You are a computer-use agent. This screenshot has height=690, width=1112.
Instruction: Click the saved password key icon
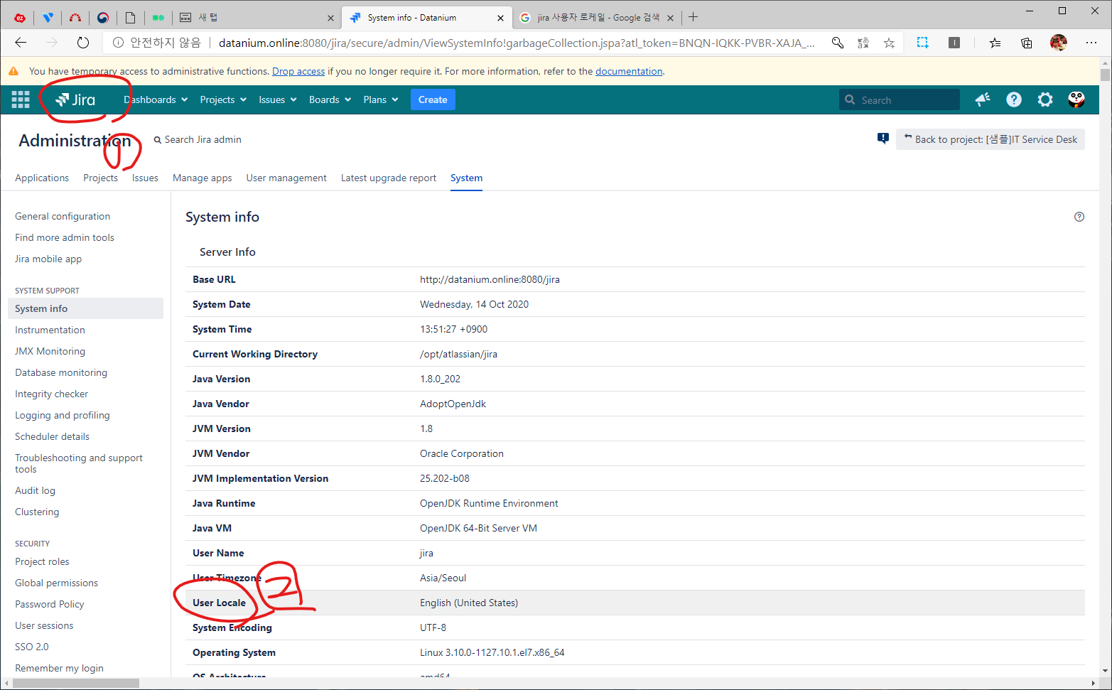tap(838, 43)
